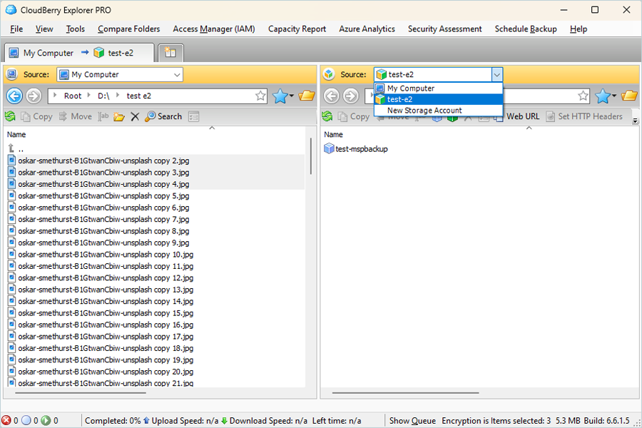Open Security Assessment menu
This screenshot has width=642, height=428.
pyautogui.click(x=444, y=29)
